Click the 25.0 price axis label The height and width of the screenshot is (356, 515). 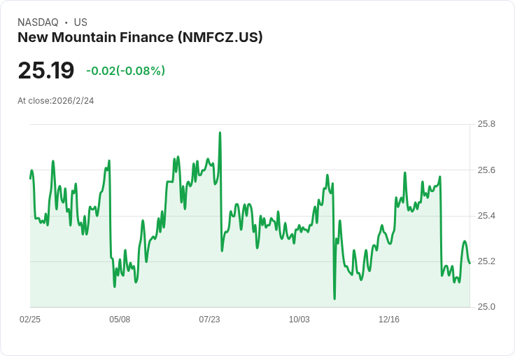[x=486, y=307]
